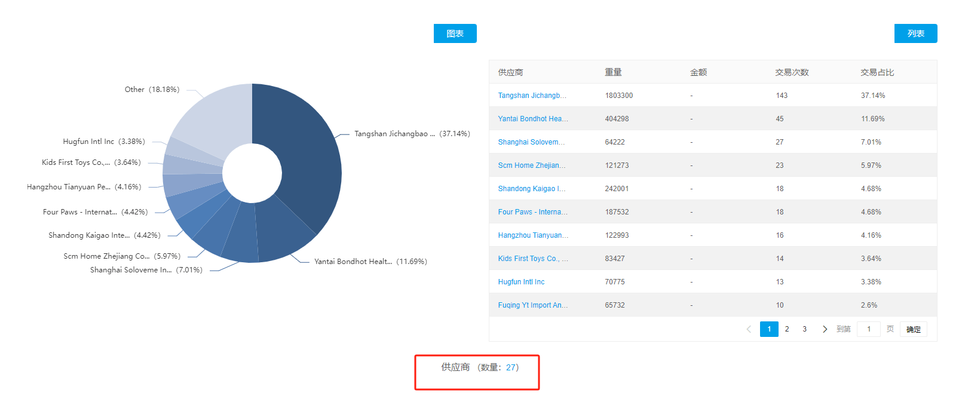Click pie label Yantai Bondhot Healt... (11.69%)

pyautogui.click(x=370, y=262)
